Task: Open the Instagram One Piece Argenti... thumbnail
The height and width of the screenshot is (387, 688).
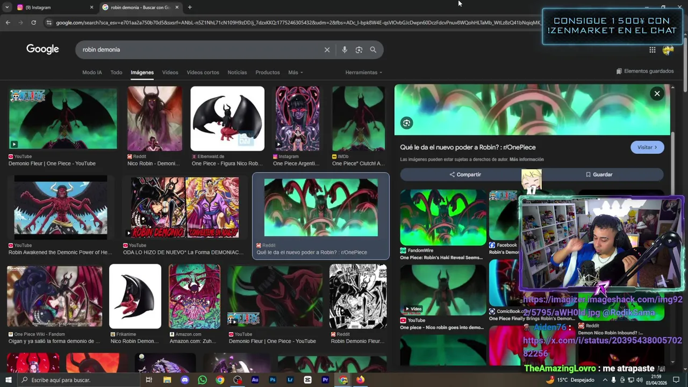Action: coord(297,119)
